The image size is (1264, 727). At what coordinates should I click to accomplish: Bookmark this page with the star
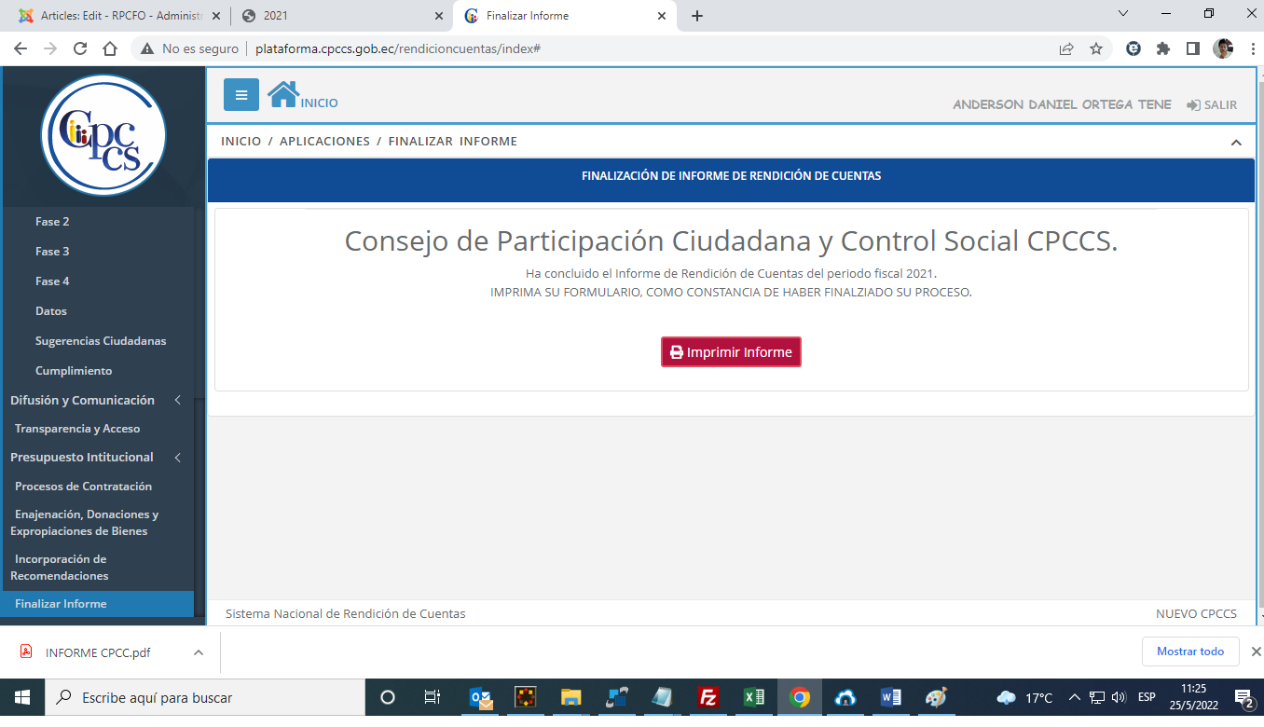[x=1096, y=48]
